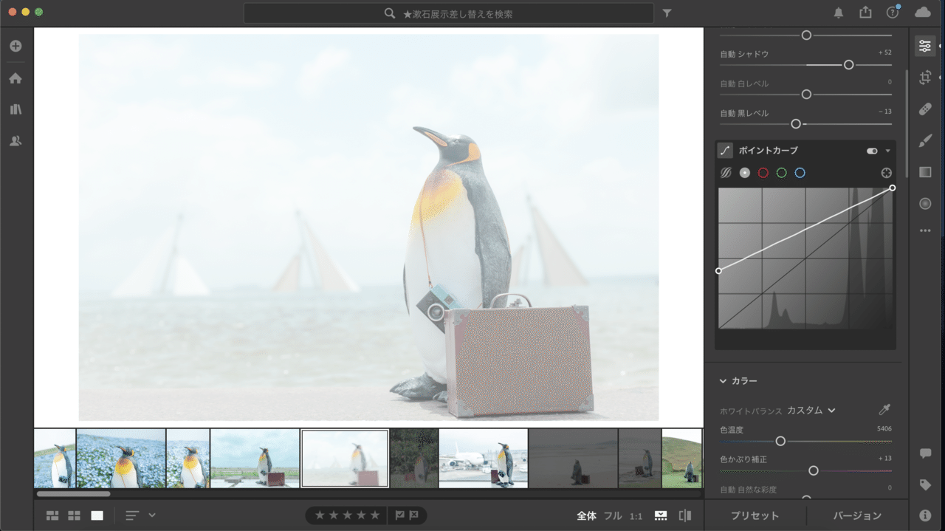Click the filmstrip horizontal scrollbar

74,493
